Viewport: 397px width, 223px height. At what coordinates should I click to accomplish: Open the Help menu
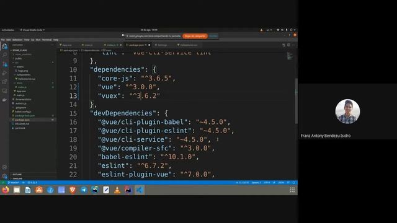tap(56, 40)
